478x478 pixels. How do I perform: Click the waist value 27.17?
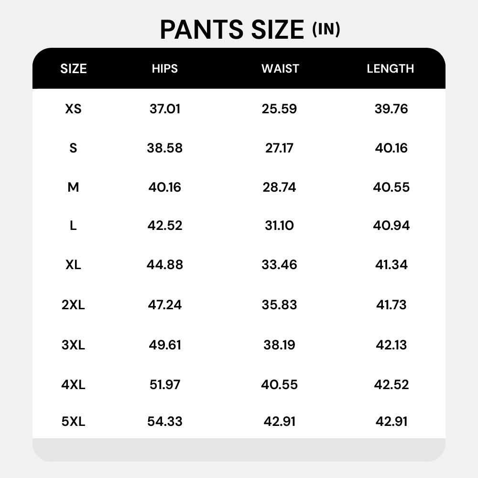(279, 148)
